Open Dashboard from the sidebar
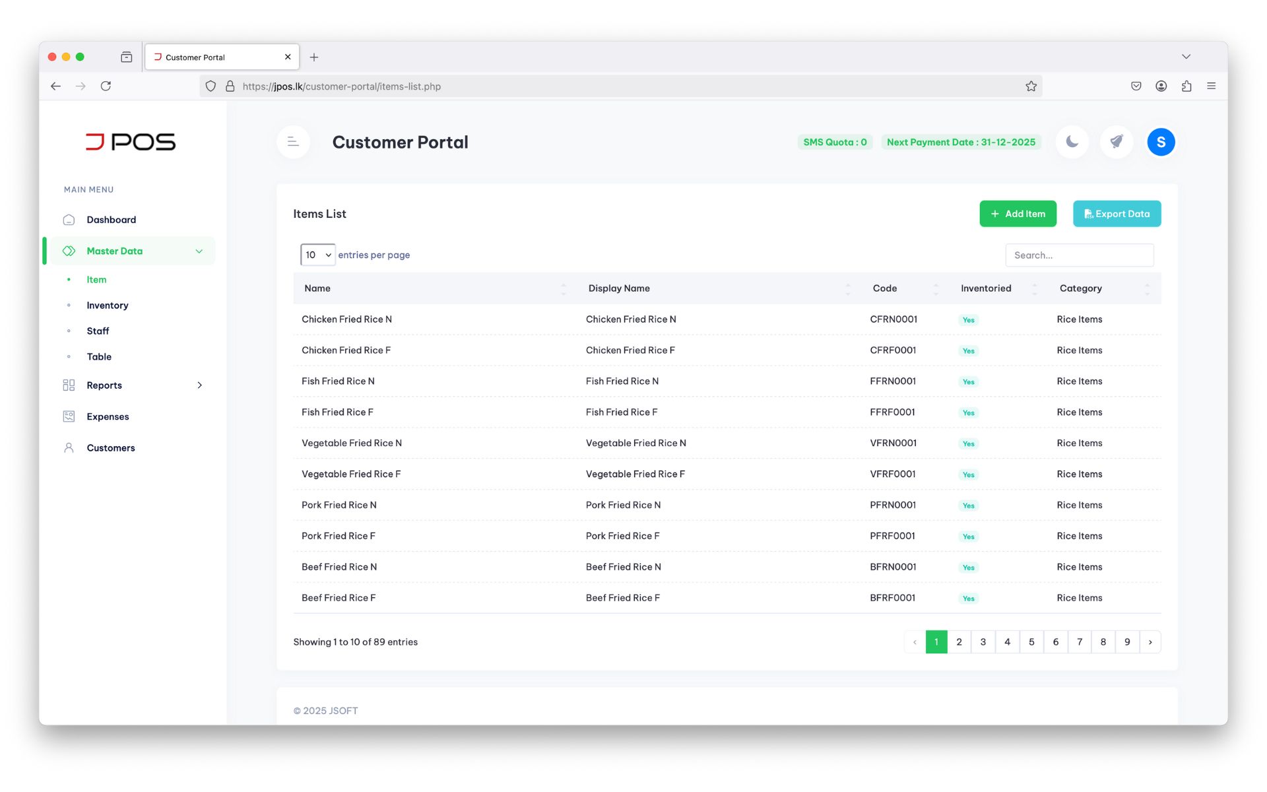Image resolution: width=1267 pixels, height=792 pixels. (x=111, y=220)
